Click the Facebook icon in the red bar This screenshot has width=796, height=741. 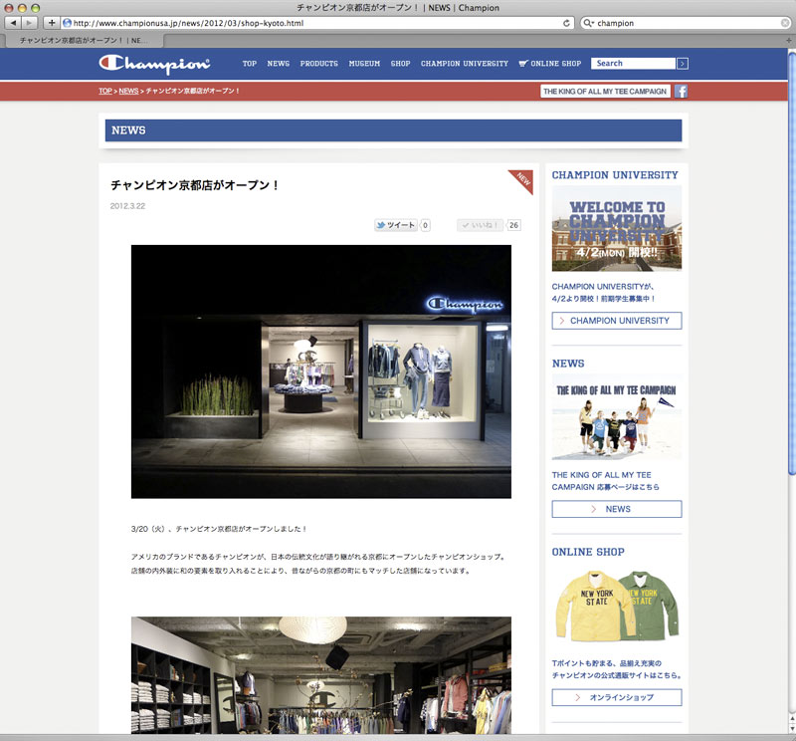coord(682,92)
